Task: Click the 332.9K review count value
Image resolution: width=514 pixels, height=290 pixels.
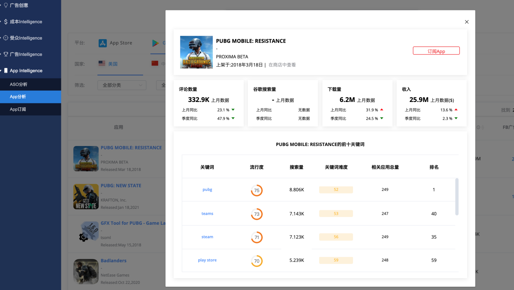Action: tap(199, 100)
